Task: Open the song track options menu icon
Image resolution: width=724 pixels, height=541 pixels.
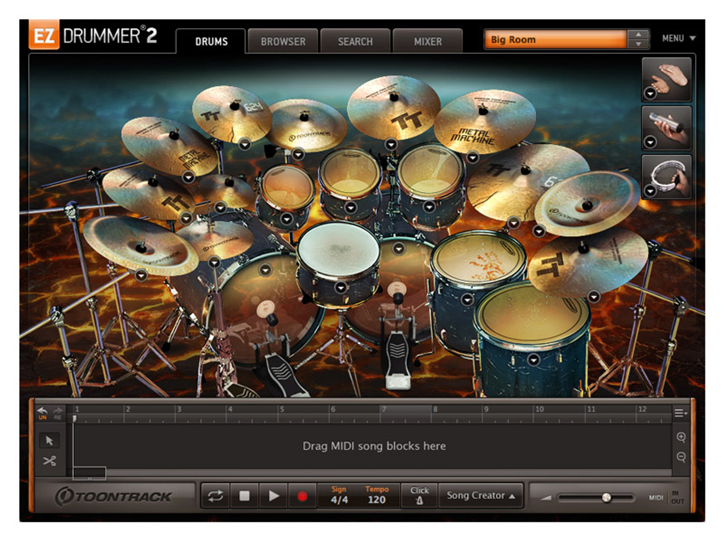Action: tap(680, 413)
